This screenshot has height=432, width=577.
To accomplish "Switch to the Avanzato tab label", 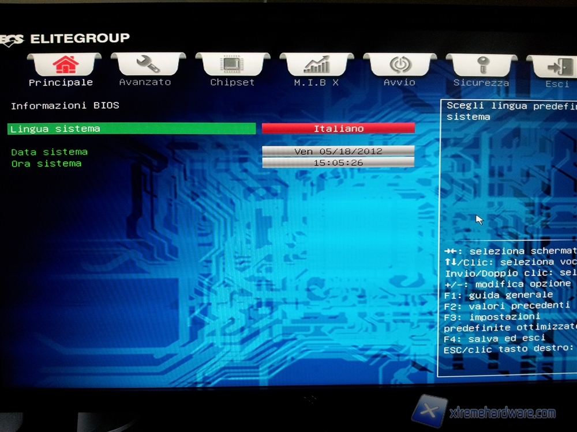I will point(145,82).
